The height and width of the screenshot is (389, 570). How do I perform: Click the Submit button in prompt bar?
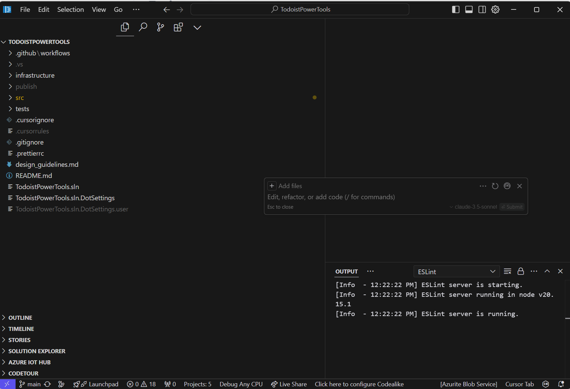tap(512, 207)
